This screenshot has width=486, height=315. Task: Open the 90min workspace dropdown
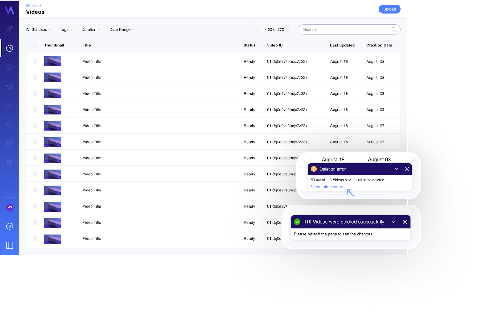pyautogui.click(x=33, y=6)
